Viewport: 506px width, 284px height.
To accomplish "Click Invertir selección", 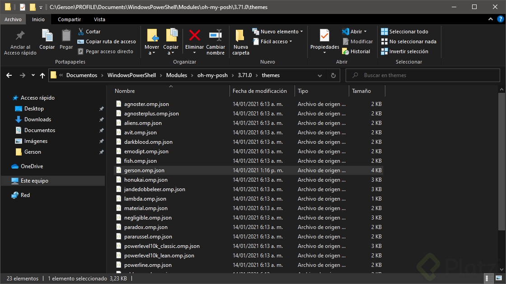I will (409, 51).
